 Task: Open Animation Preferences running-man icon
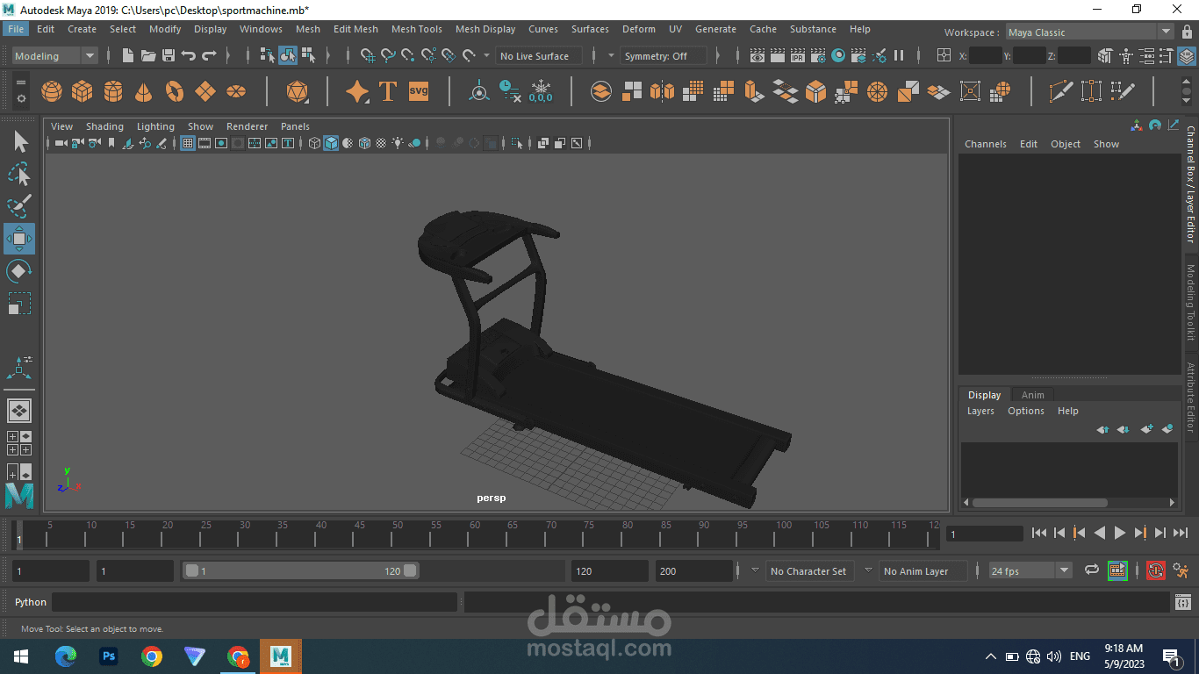tap(1181, 570)
